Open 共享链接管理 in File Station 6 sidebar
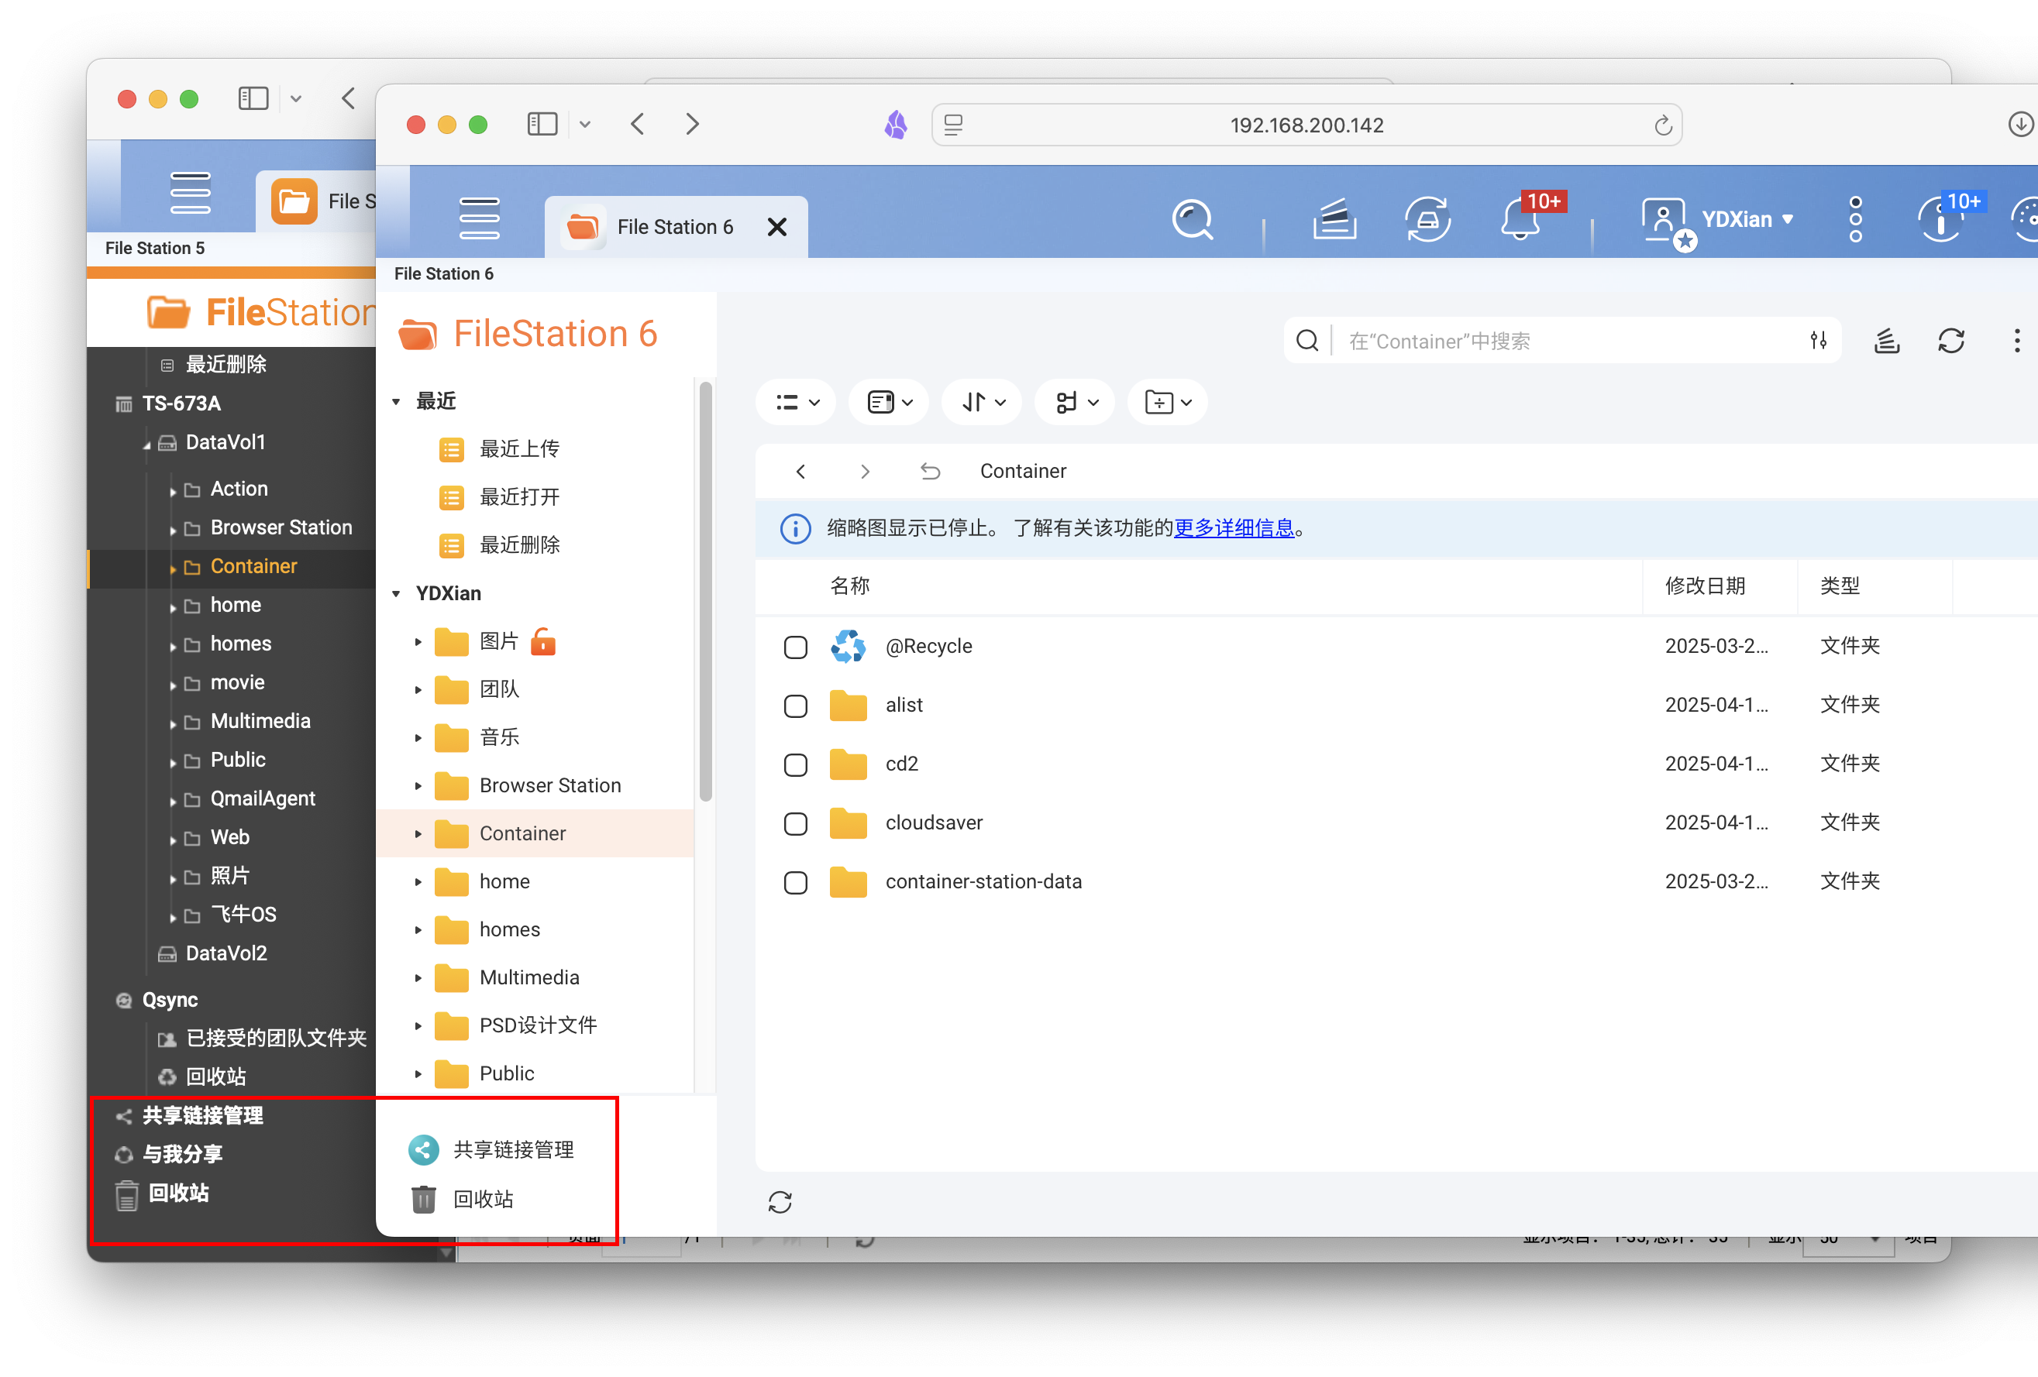This screenshot has height=1377, width=2038. pyautogui.click(x=513, y=1150)
